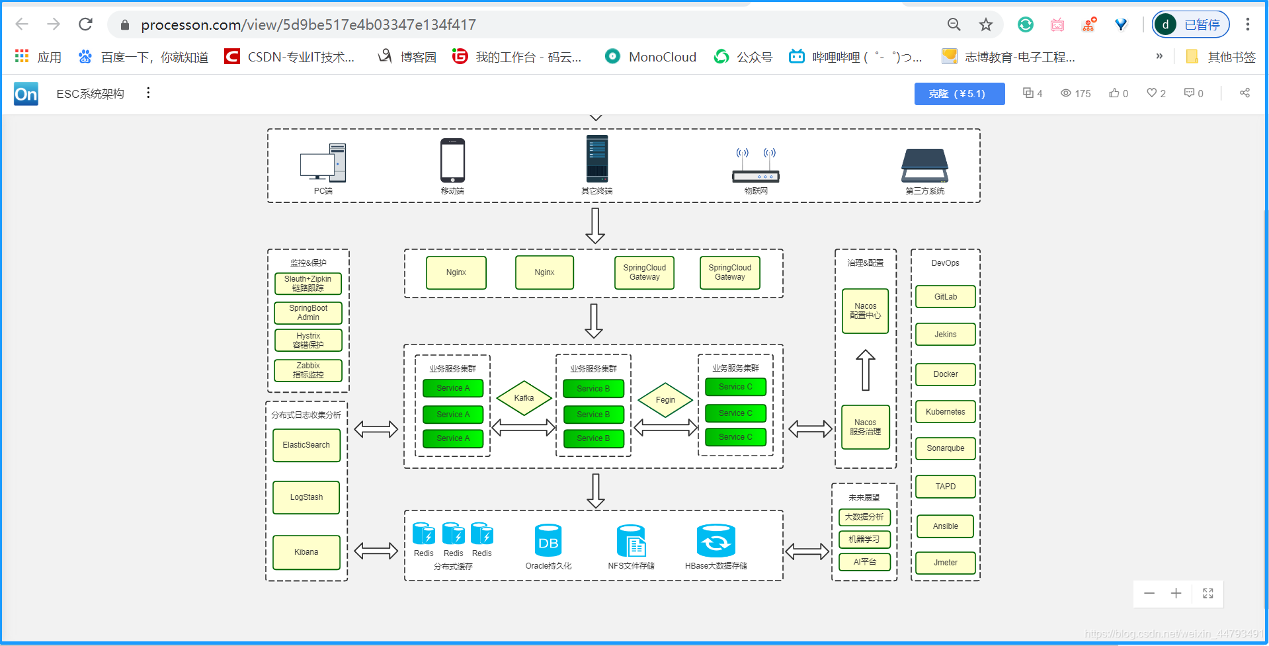Click the share icon in header
Viewport: 1269px width, 646px height.
pos(1245,93)
